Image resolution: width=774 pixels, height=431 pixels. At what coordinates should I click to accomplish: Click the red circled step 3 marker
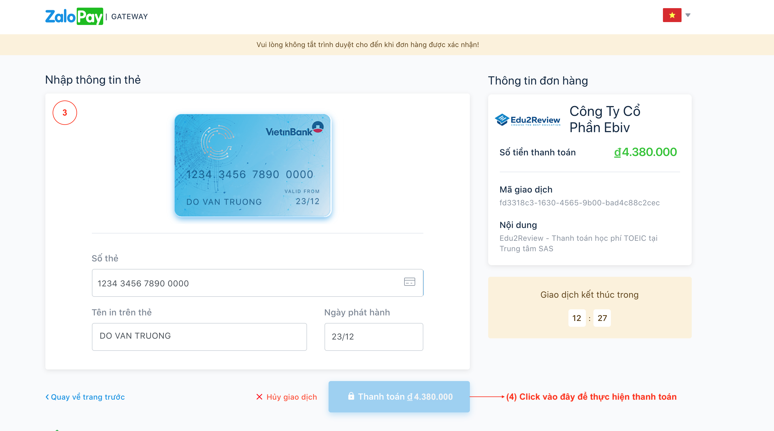click(65, 113)
